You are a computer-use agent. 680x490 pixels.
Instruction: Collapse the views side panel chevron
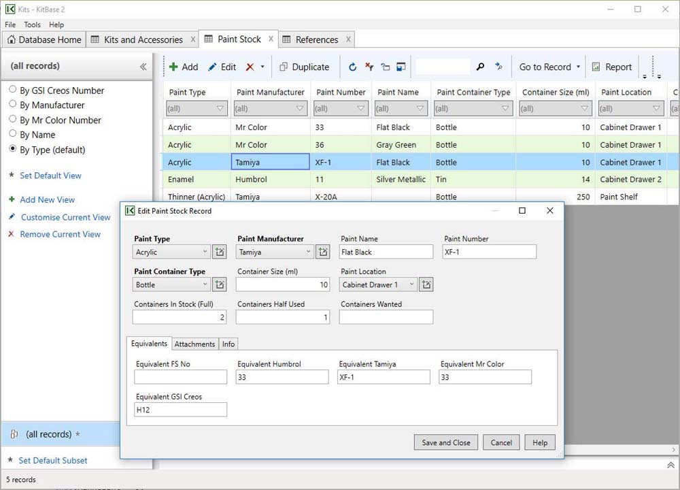point(143,67)
